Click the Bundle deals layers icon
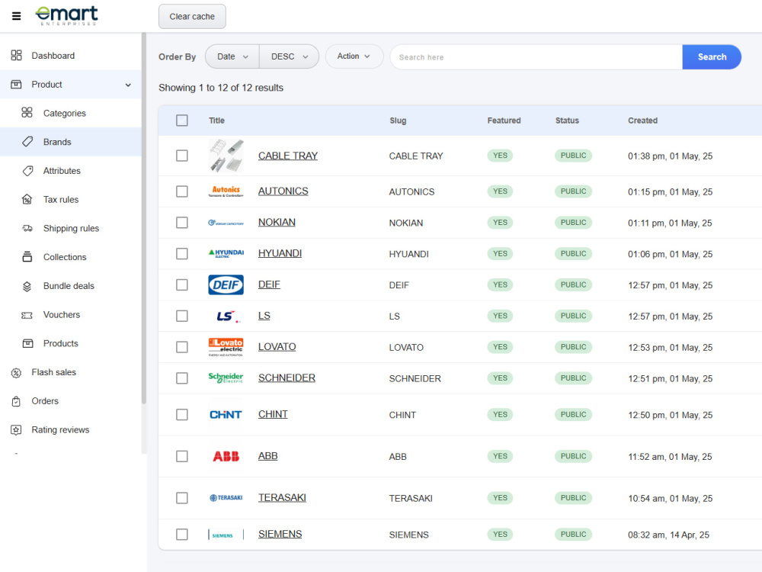Image resolution: width=762 pixels, height=572 pixels. click(27, 286)
